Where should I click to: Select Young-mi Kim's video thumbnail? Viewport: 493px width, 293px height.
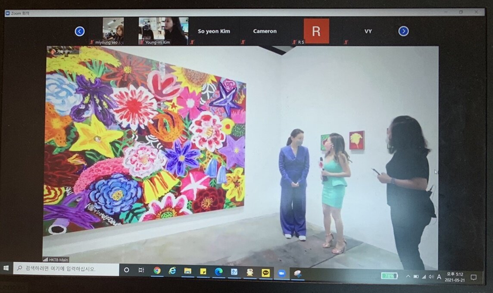coord(163,31)
